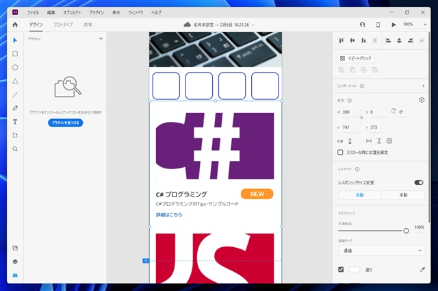This screenshot has height=291, width=438.
Task: Add a plugin with plus icon
Action: pos(101,39)
